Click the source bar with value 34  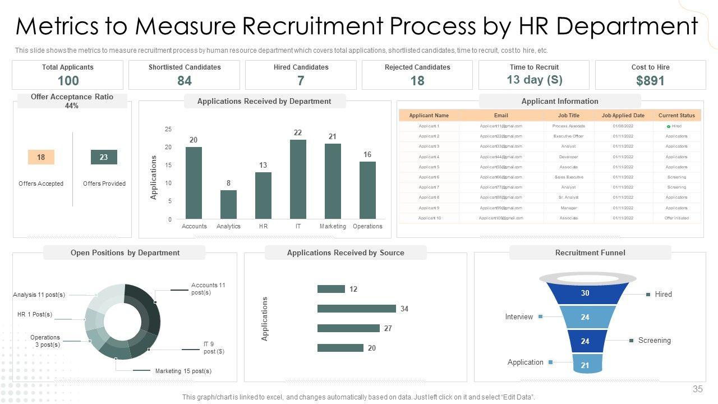(357, 309)
